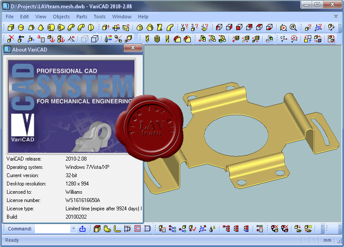Click the VariCAD splash image in About dialog
This screenshot has height=247, width=344.
(x=71, y=106)
